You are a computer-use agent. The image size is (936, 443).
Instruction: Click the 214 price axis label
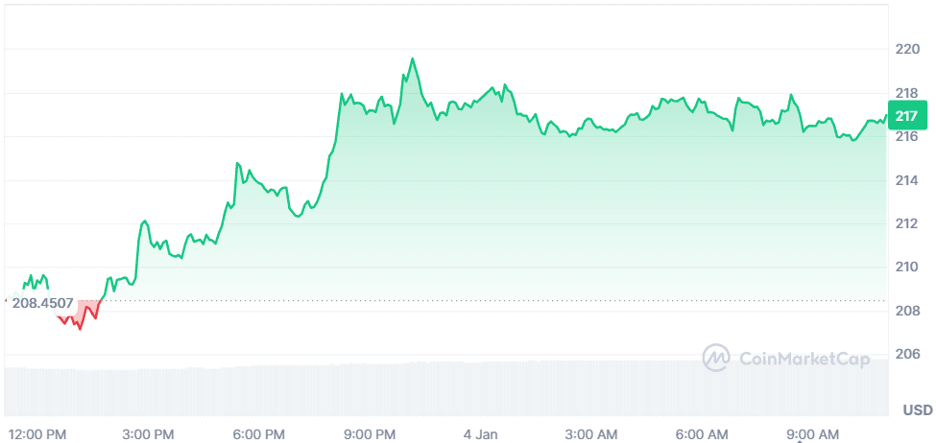[x=908, y=180]
